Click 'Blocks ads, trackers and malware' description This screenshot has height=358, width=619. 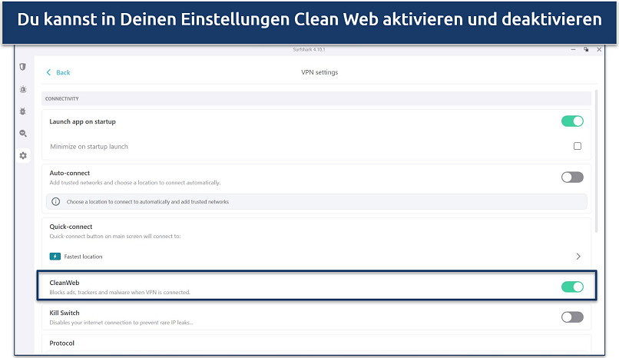120,293
